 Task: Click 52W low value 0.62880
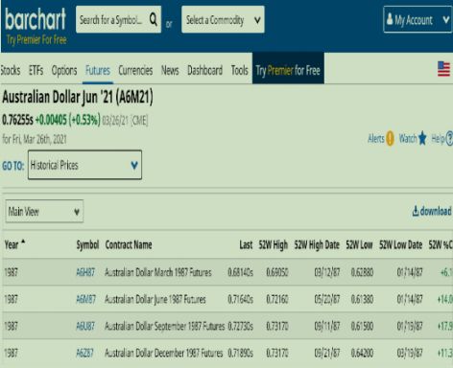pyautogui.click(x=362, y=272)
